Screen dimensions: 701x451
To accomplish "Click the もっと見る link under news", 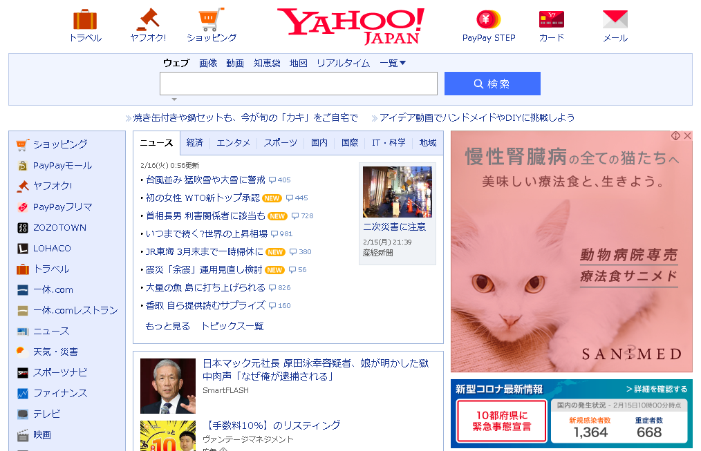I will click(x=168, y=327).
